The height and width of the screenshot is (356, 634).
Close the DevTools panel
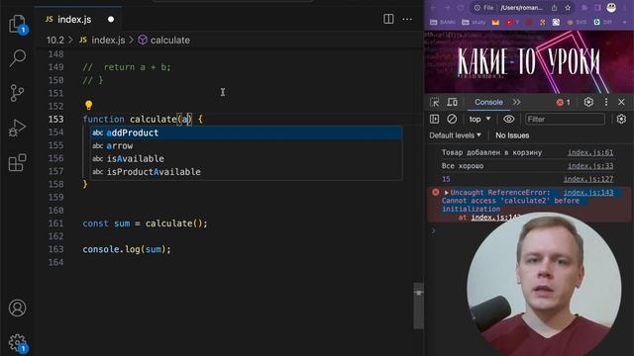[621, 102]
